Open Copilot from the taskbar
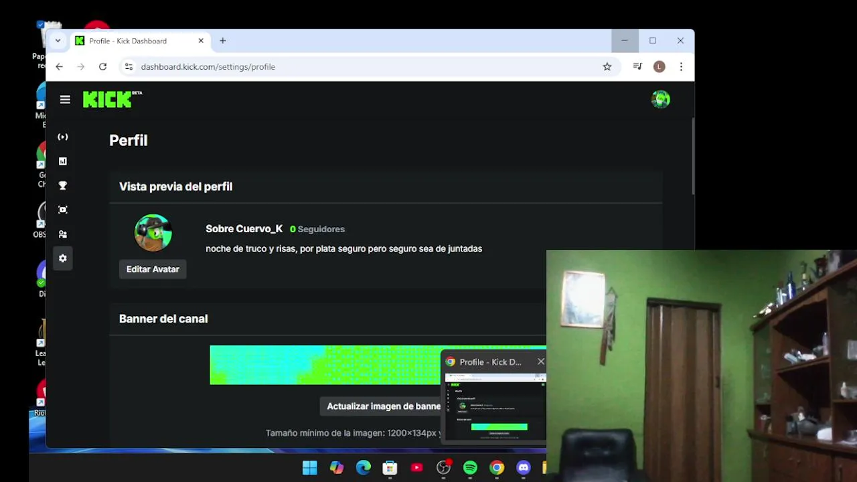Viewport: 857px width, 482px height. click(337, 468)
